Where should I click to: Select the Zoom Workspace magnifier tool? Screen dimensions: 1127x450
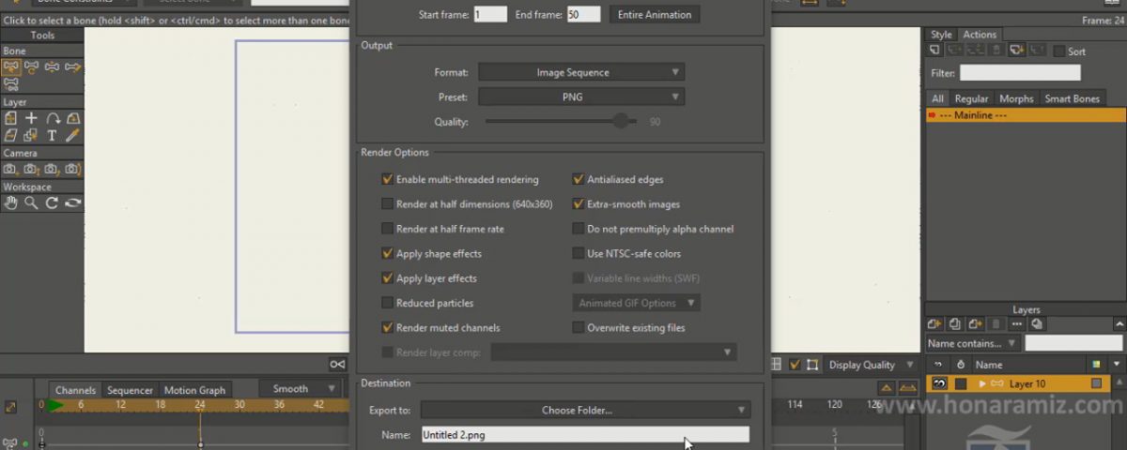coord(32,202)
